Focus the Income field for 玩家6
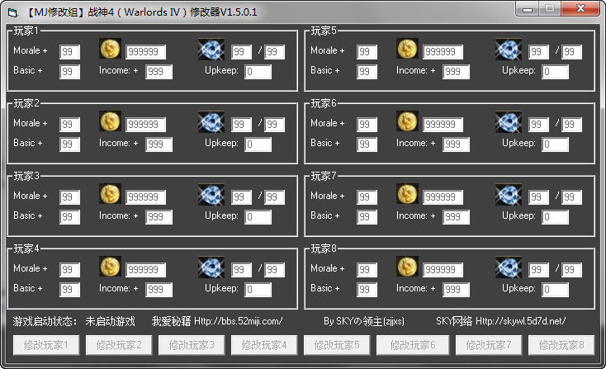Screen dimensions: 606x369 (x=456, y=144)
